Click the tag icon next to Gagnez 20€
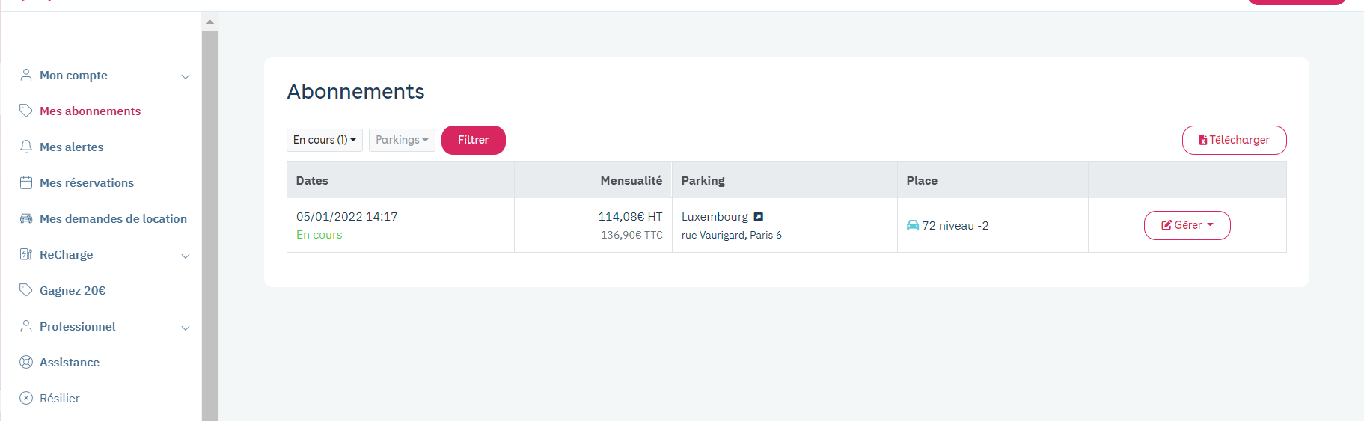The height and width of the screenshot is (421, 1364). 26,290
